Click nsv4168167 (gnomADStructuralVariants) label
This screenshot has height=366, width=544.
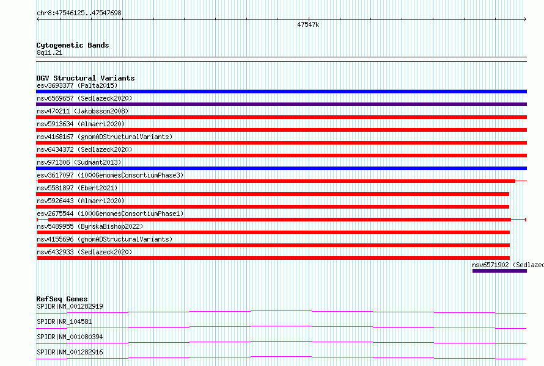coord(105,137)
